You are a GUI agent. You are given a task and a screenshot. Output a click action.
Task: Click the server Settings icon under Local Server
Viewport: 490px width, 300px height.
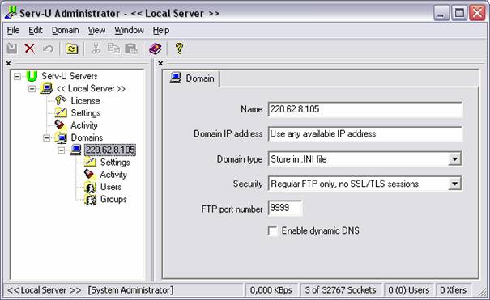tap(61, 113)
